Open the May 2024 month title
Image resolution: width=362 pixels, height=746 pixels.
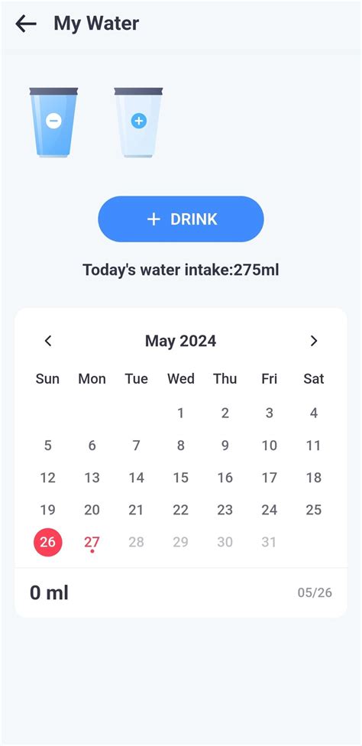coord(180,341)
